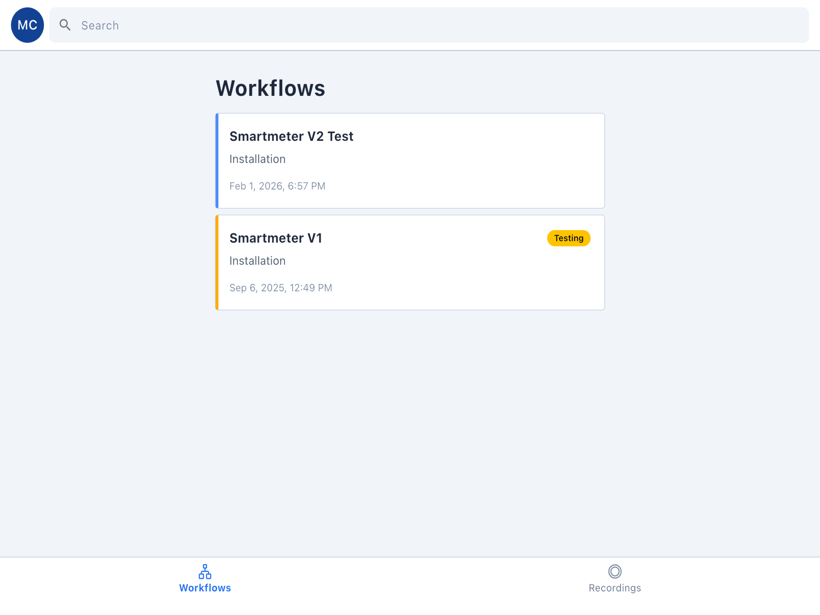Select the Recordings tab icon

(615, 571)
